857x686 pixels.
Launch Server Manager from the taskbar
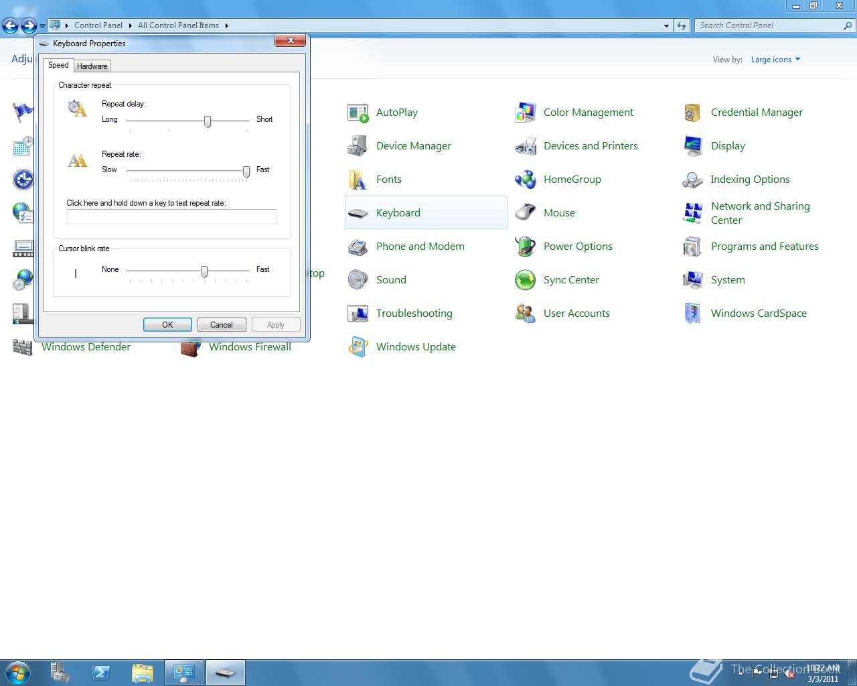tap(60, 673)
